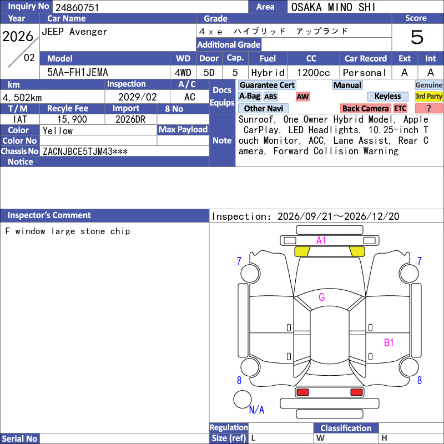Image resolution: width=444 pixels, height=444 pixels.
Task: Click the Chassis No value field
Action: click(124, 151)
